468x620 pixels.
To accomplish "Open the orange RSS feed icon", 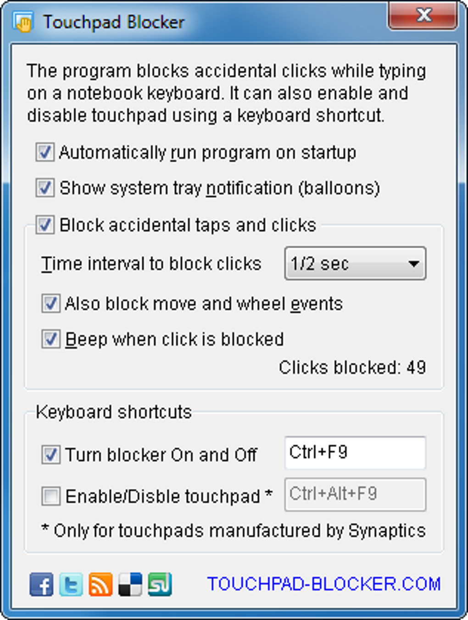I will (100, 585).
